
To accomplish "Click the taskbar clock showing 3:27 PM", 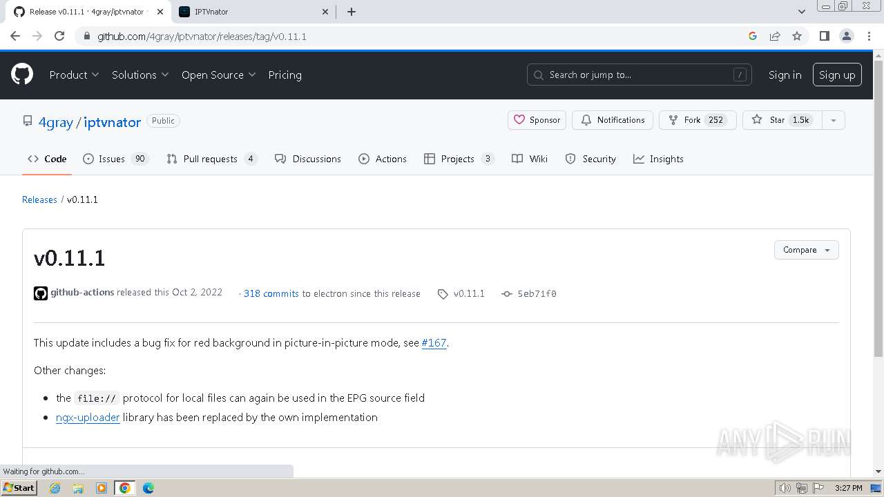I will tap(848, 488).
